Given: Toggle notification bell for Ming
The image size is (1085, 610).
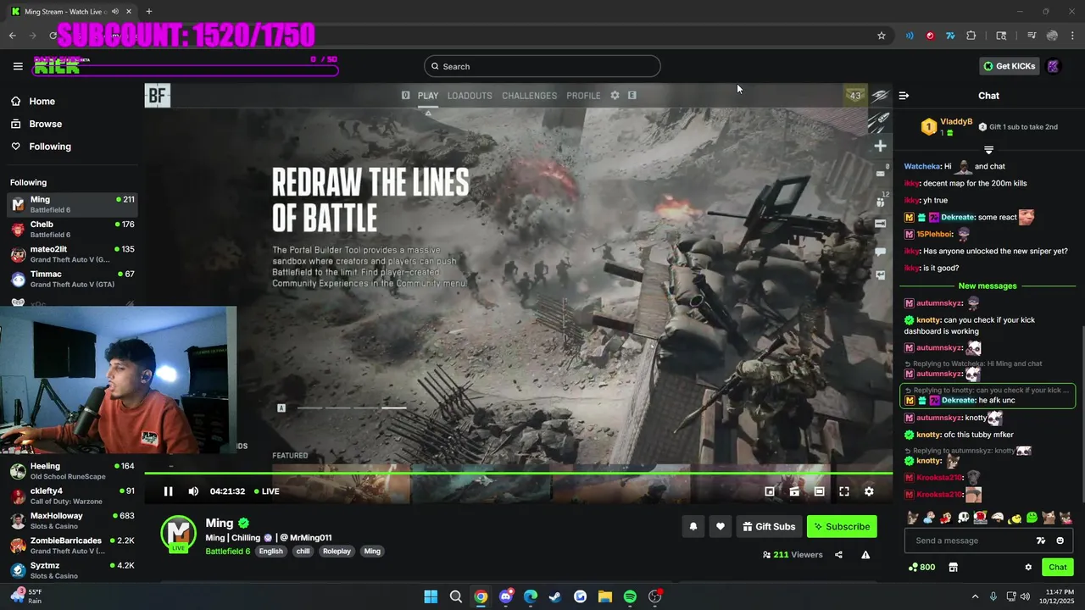Looking at the screenshot, I should point(693,526).
